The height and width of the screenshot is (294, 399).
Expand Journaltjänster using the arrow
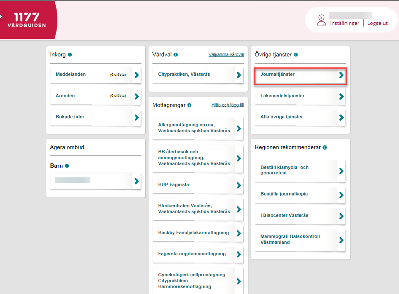point(341,75)
